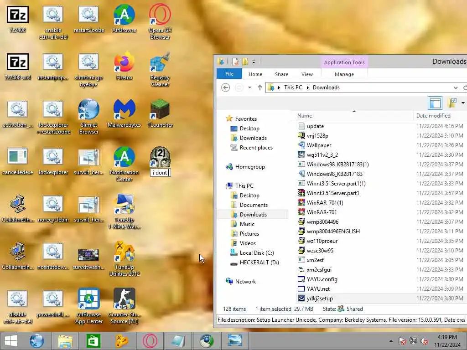
Task: Select Documents under This PC
Action: (254, 205)
